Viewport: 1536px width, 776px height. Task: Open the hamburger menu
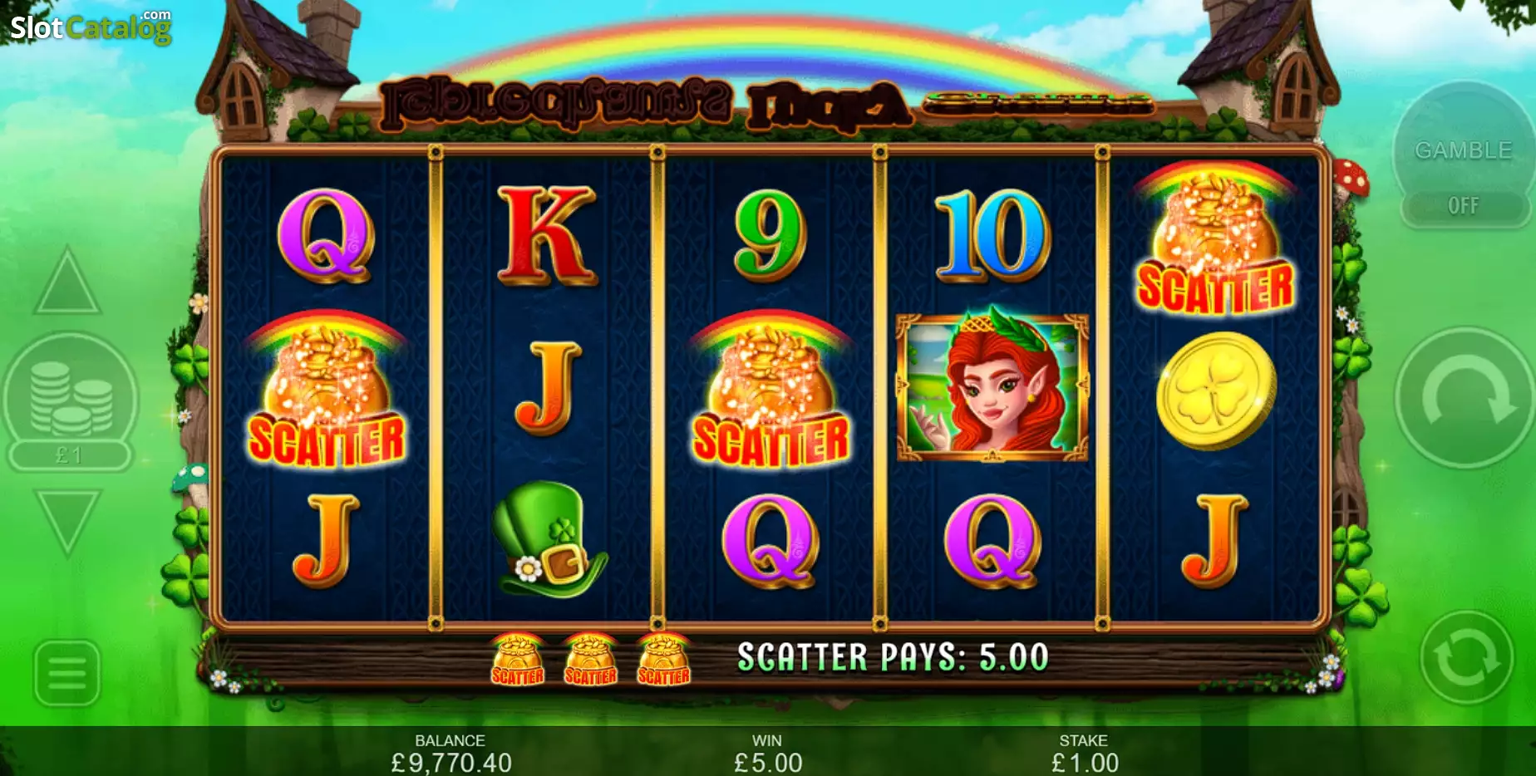click(x=67, y=672)
